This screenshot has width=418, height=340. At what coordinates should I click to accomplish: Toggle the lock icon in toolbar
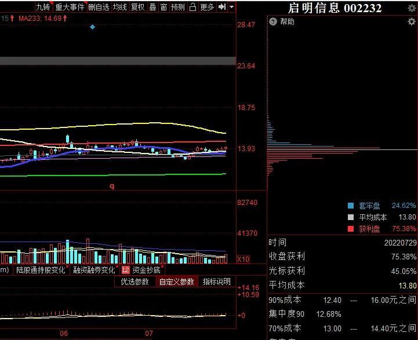point(192,7)
